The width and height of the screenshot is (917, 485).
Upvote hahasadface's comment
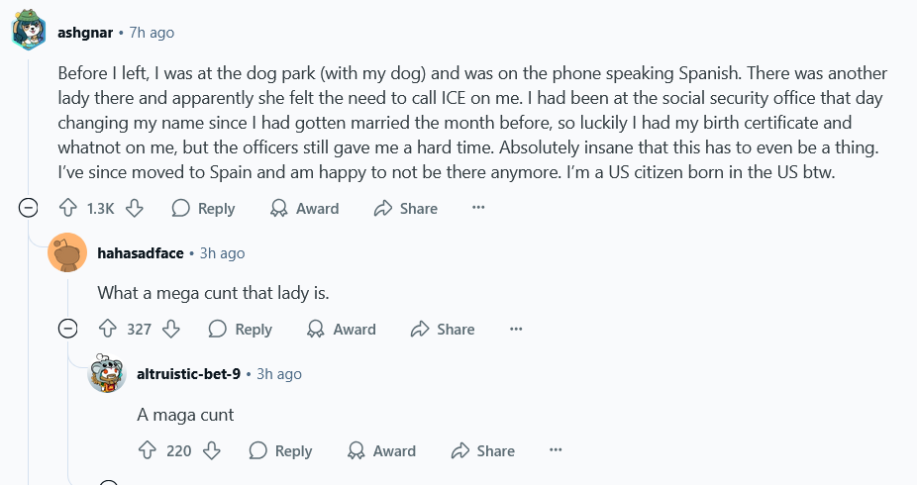point(108,329)
